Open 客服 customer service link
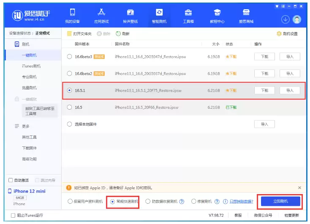The width and height of the screenshot is (310, 224). [238, 215]
